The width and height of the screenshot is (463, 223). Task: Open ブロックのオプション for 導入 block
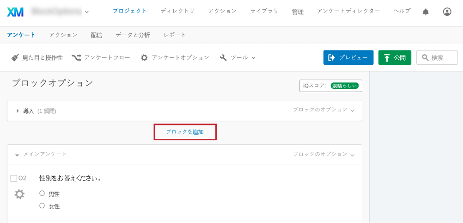click(x=323, y=110)
